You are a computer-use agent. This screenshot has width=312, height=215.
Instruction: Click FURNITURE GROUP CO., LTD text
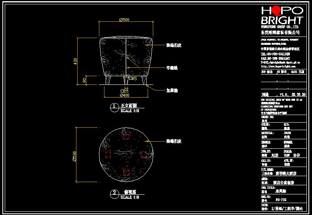tap(280, 27)
